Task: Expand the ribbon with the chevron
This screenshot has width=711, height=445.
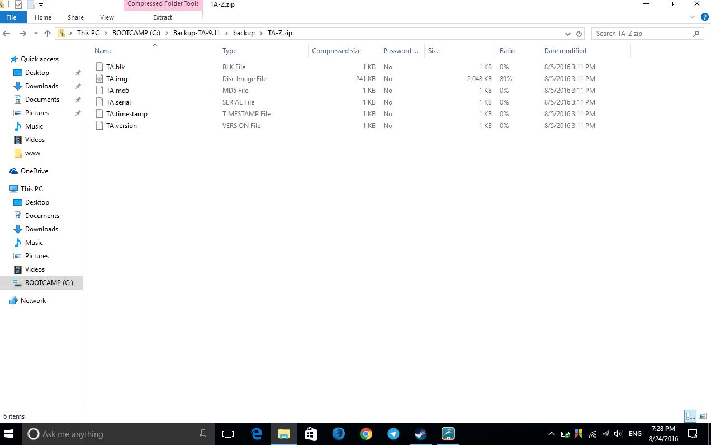Action: [x=693, y=17]
